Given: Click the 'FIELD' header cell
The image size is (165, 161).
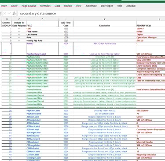Looking at the screenshot, I should (42, 24).
